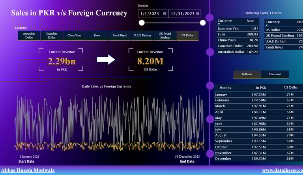Click the 2.29bn PKR revenue card
The height and width of the screenshot is (175, 303).
61,60
